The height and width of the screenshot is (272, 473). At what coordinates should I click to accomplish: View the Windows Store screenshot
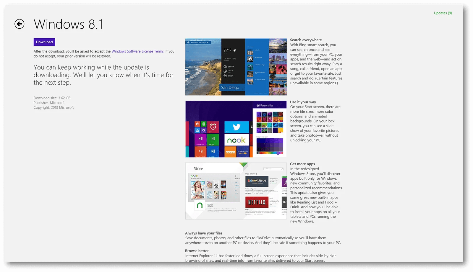236,191
